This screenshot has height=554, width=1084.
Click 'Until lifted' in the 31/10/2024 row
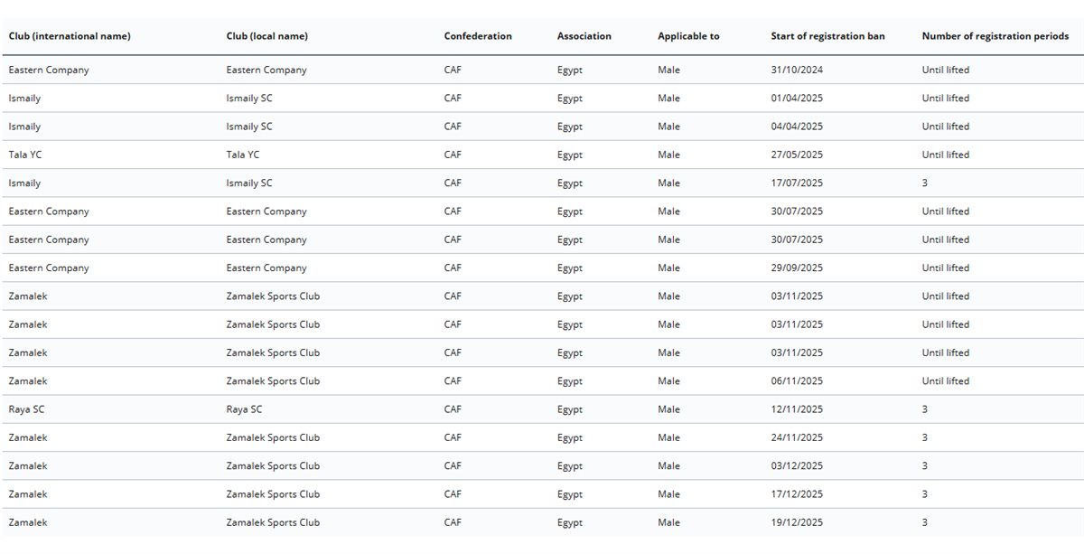pos(946,70)
